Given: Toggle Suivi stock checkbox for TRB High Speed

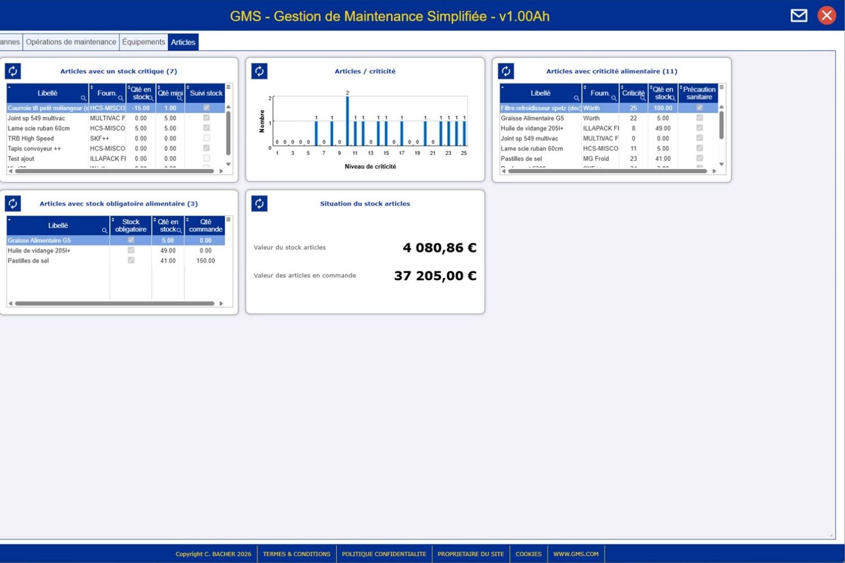Looking at the screenshot, I should [x=206, y=138].
